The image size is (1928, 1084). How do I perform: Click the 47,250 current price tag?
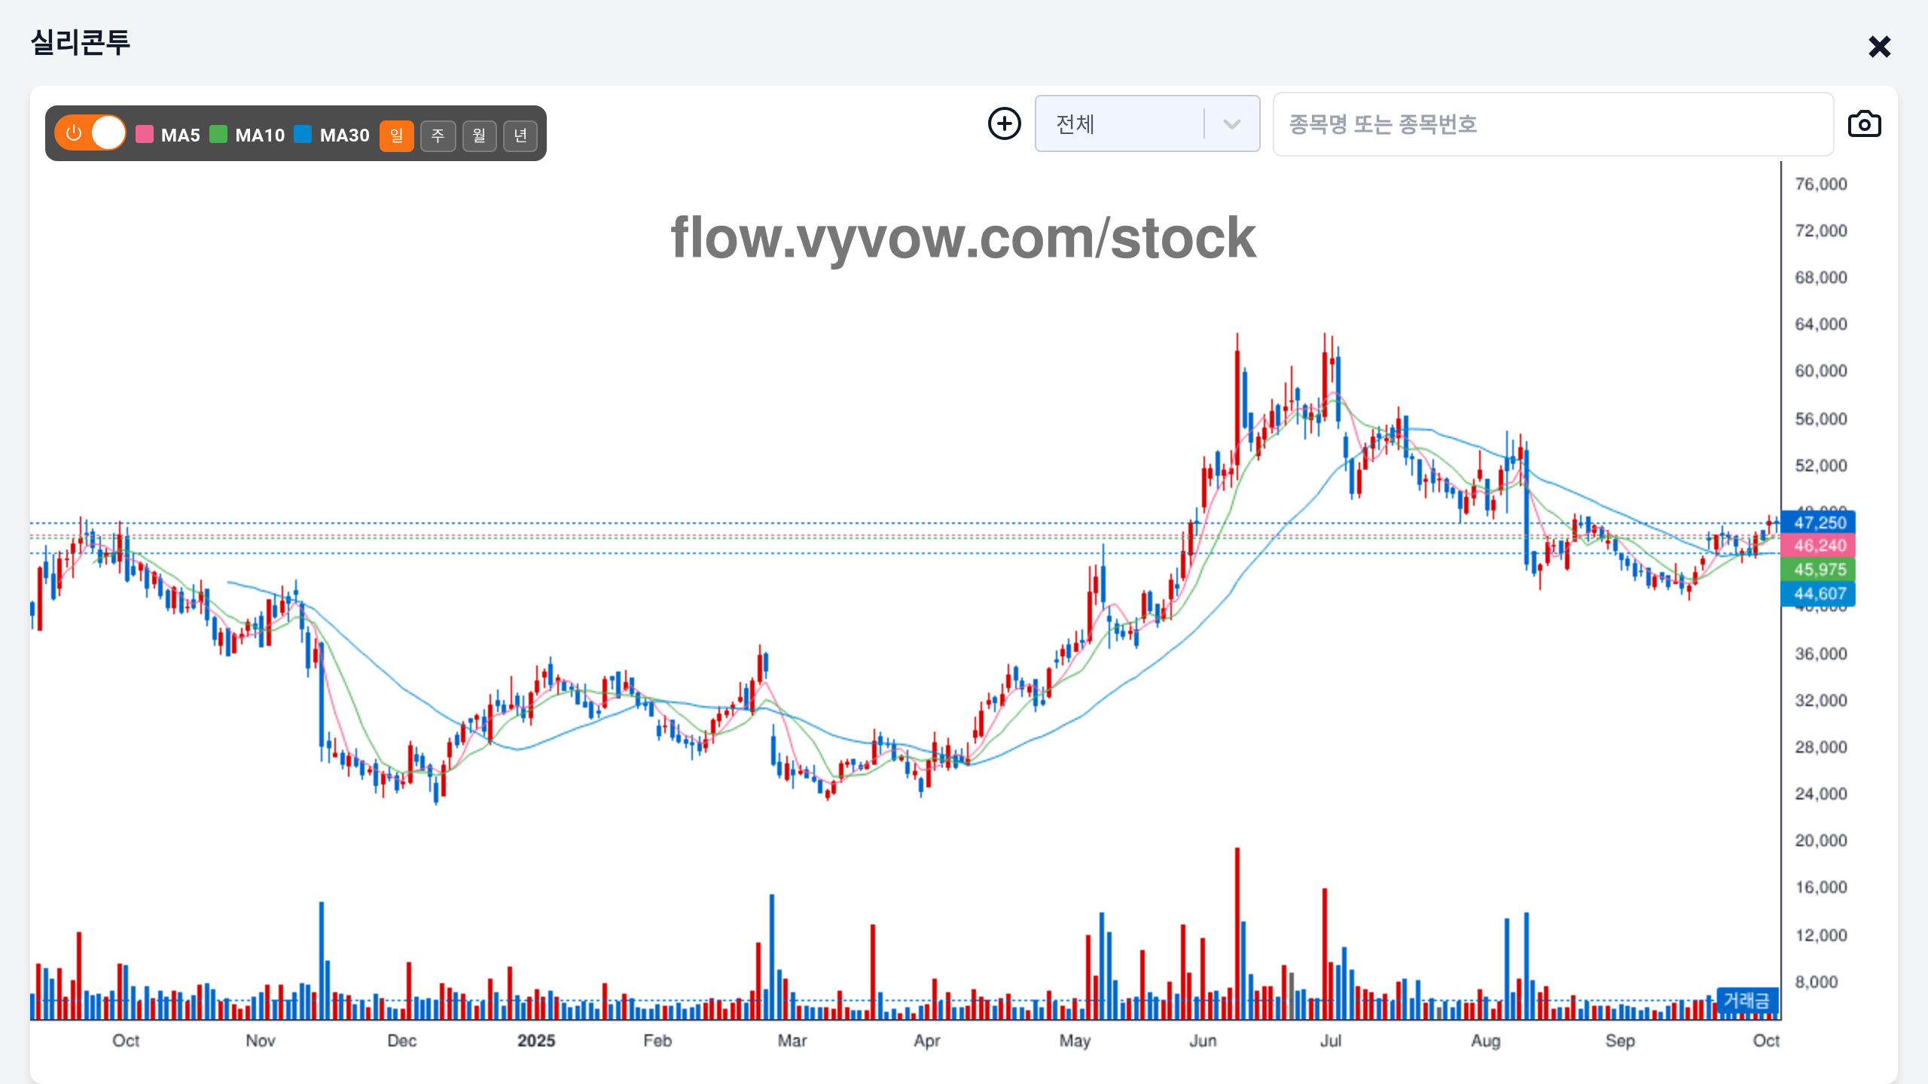(1820, 522)
